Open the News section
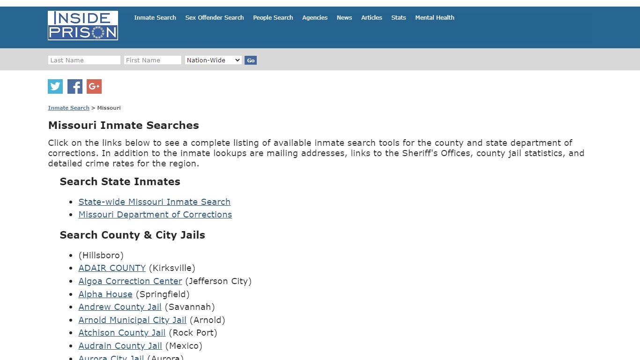The width and height of the screenshot is (640, 360). [x=344, y=17]
